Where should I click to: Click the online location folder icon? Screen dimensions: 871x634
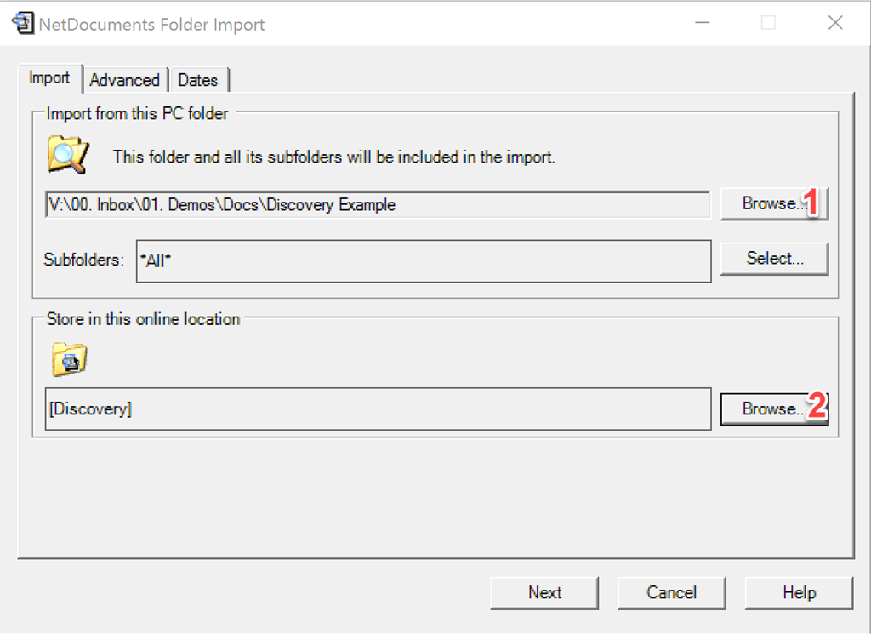70,360
